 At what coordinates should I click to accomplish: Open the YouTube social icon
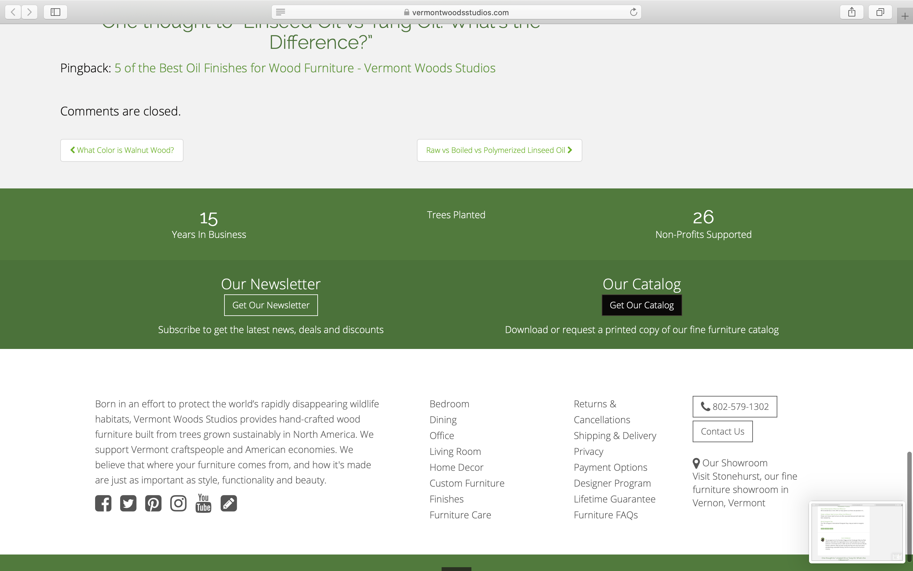coord(203,503)
